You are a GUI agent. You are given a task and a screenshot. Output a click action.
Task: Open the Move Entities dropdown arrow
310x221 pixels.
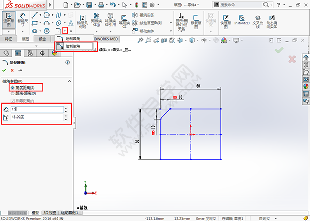(x=171, y=31)
